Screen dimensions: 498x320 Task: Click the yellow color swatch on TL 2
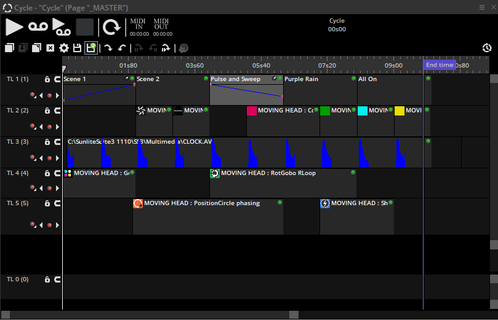click(400, 111)
